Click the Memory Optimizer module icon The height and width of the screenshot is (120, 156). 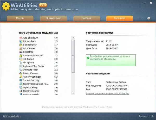click(x=21, y=77)
